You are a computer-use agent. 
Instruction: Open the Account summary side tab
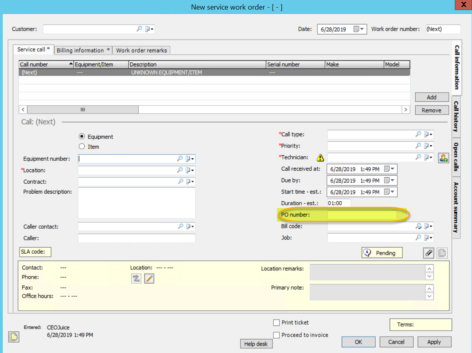coord(456,207)
